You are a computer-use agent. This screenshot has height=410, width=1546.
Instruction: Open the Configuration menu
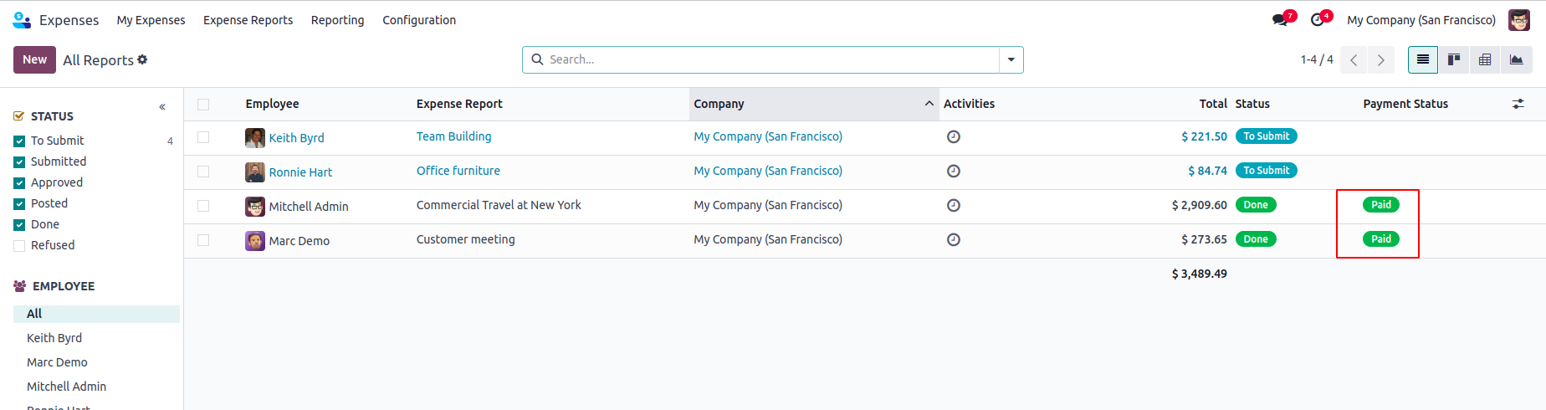(x=419, y=20)
